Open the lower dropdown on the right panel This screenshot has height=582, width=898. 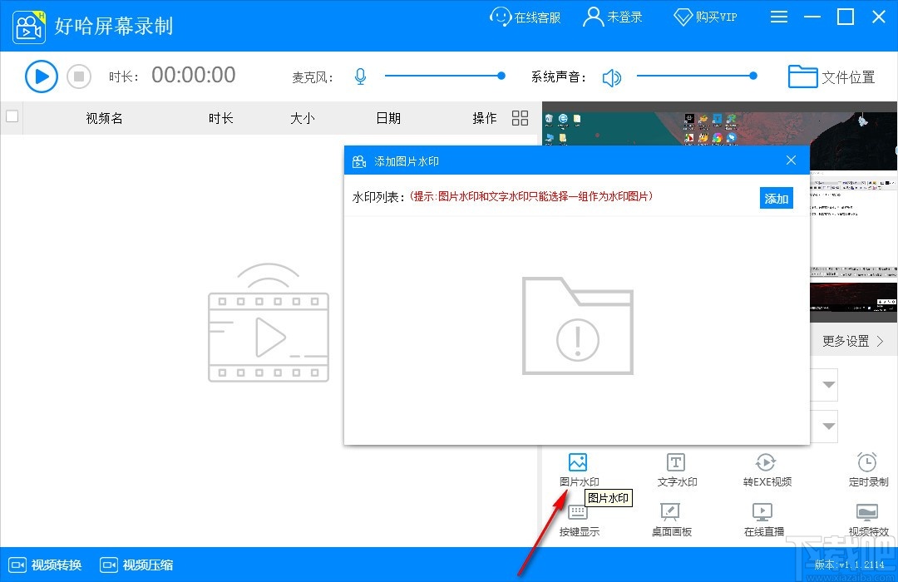coord(826,427)
